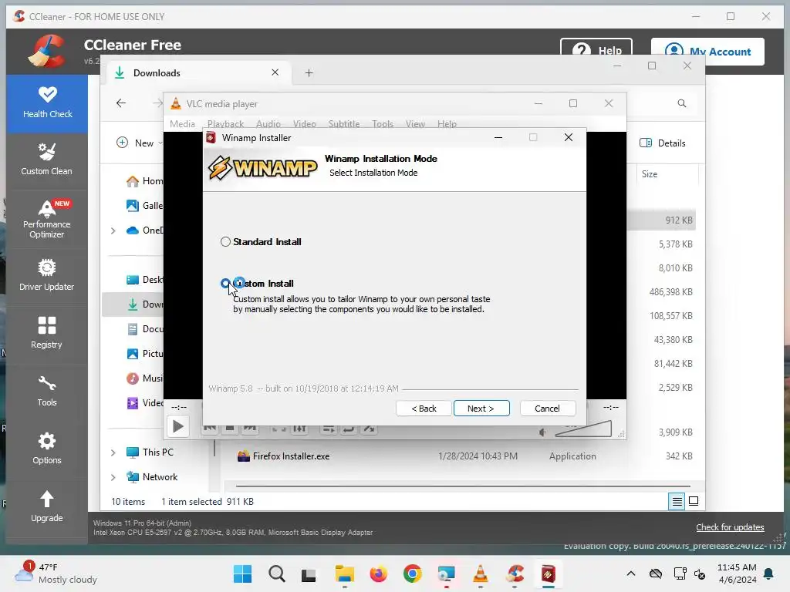Switch File Explorer to details view
The height and width of the screenshot is (592, 790).
pyautogui.click(x=677, y=501)
